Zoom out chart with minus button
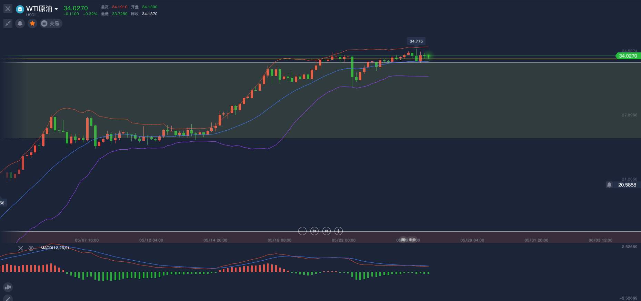The image size is (641, 301). pos(302,231)
